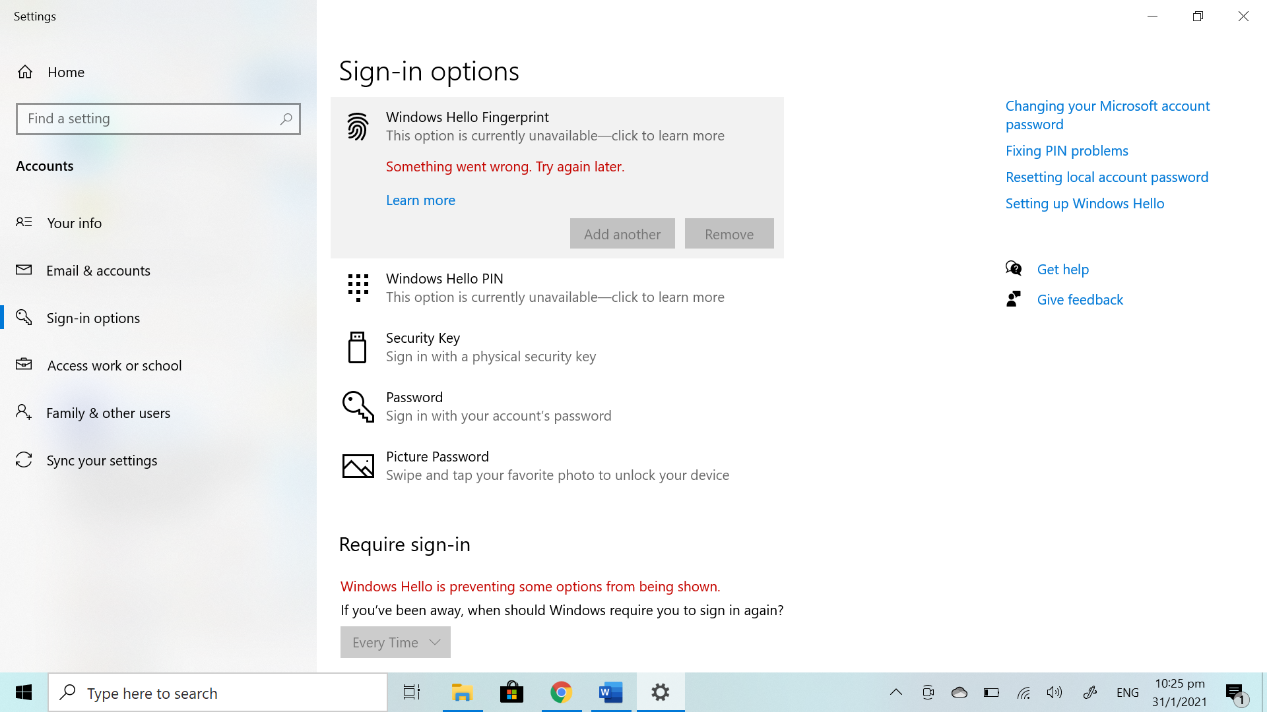
Task: Click the Settings gear taskbar icon
Action: (661, 692)
